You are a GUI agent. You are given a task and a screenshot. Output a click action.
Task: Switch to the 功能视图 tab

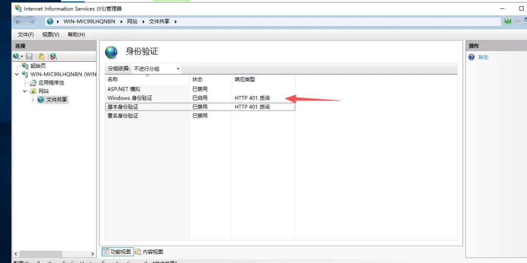[118, 252]
